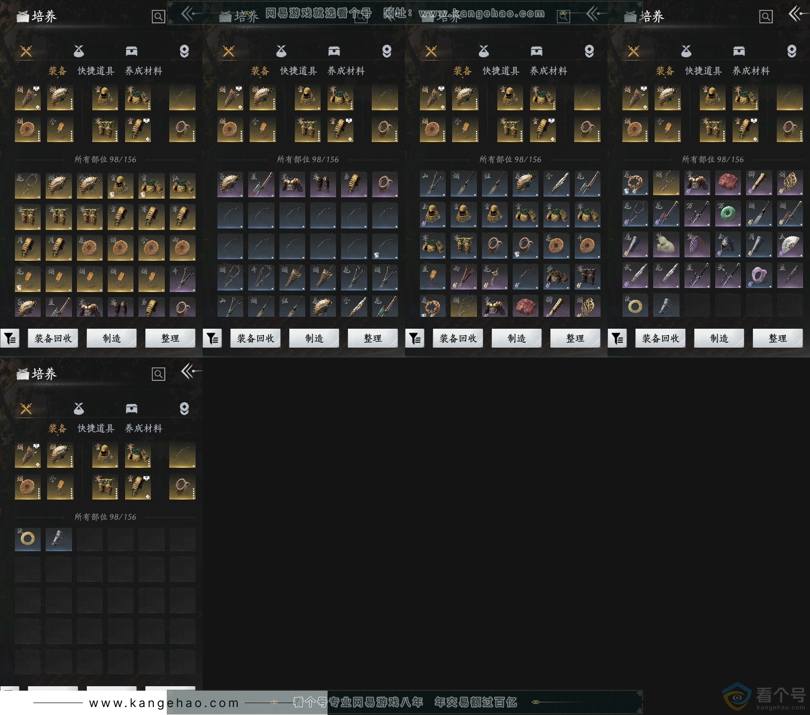Click back arrow in bottom-left 培养 panel
The image size is (810, 715).
(x=191, y=371)
